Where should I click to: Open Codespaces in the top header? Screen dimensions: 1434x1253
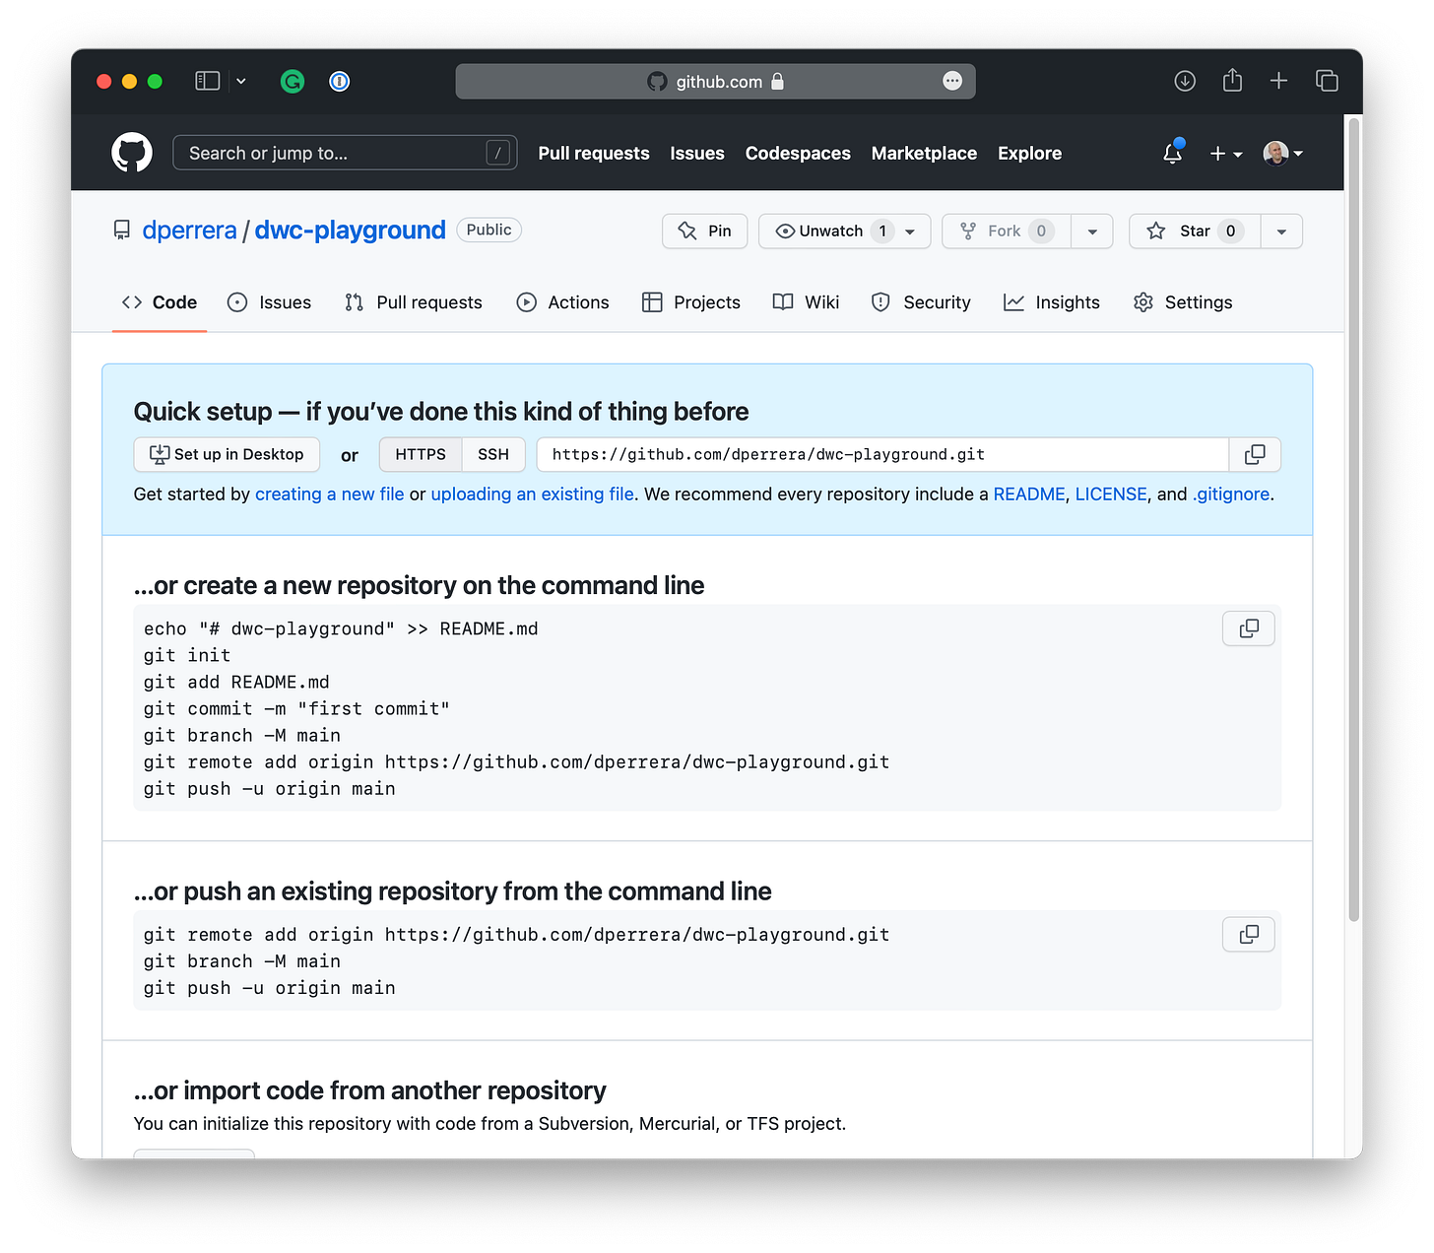click(x=798, y=153)
